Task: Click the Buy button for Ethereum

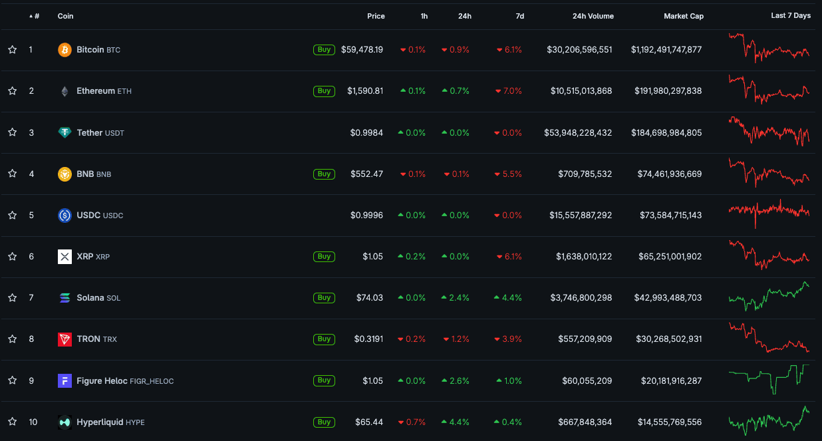Action: [324, 91]
